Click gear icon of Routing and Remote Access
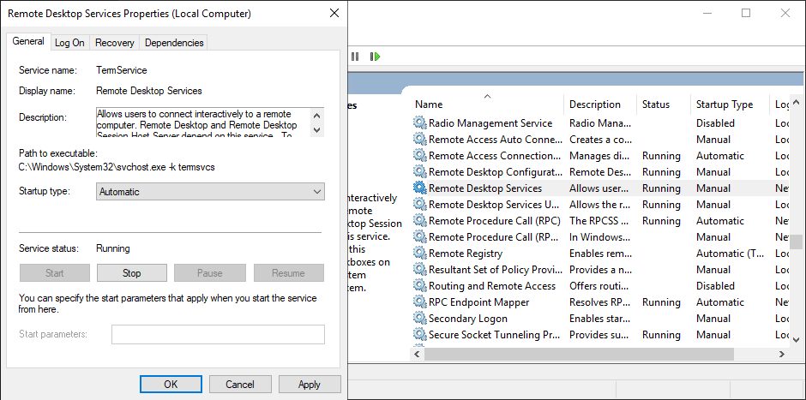 click(x=420, y=286)
